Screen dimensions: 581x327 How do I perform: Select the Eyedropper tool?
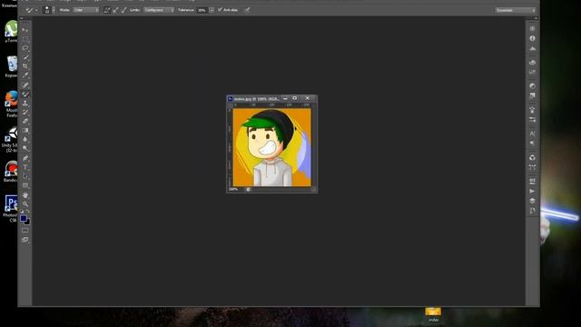click(x=25, y=75)
